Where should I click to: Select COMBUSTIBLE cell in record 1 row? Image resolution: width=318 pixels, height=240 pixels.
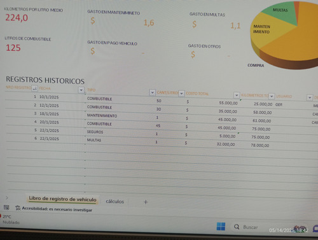(99, 99)
